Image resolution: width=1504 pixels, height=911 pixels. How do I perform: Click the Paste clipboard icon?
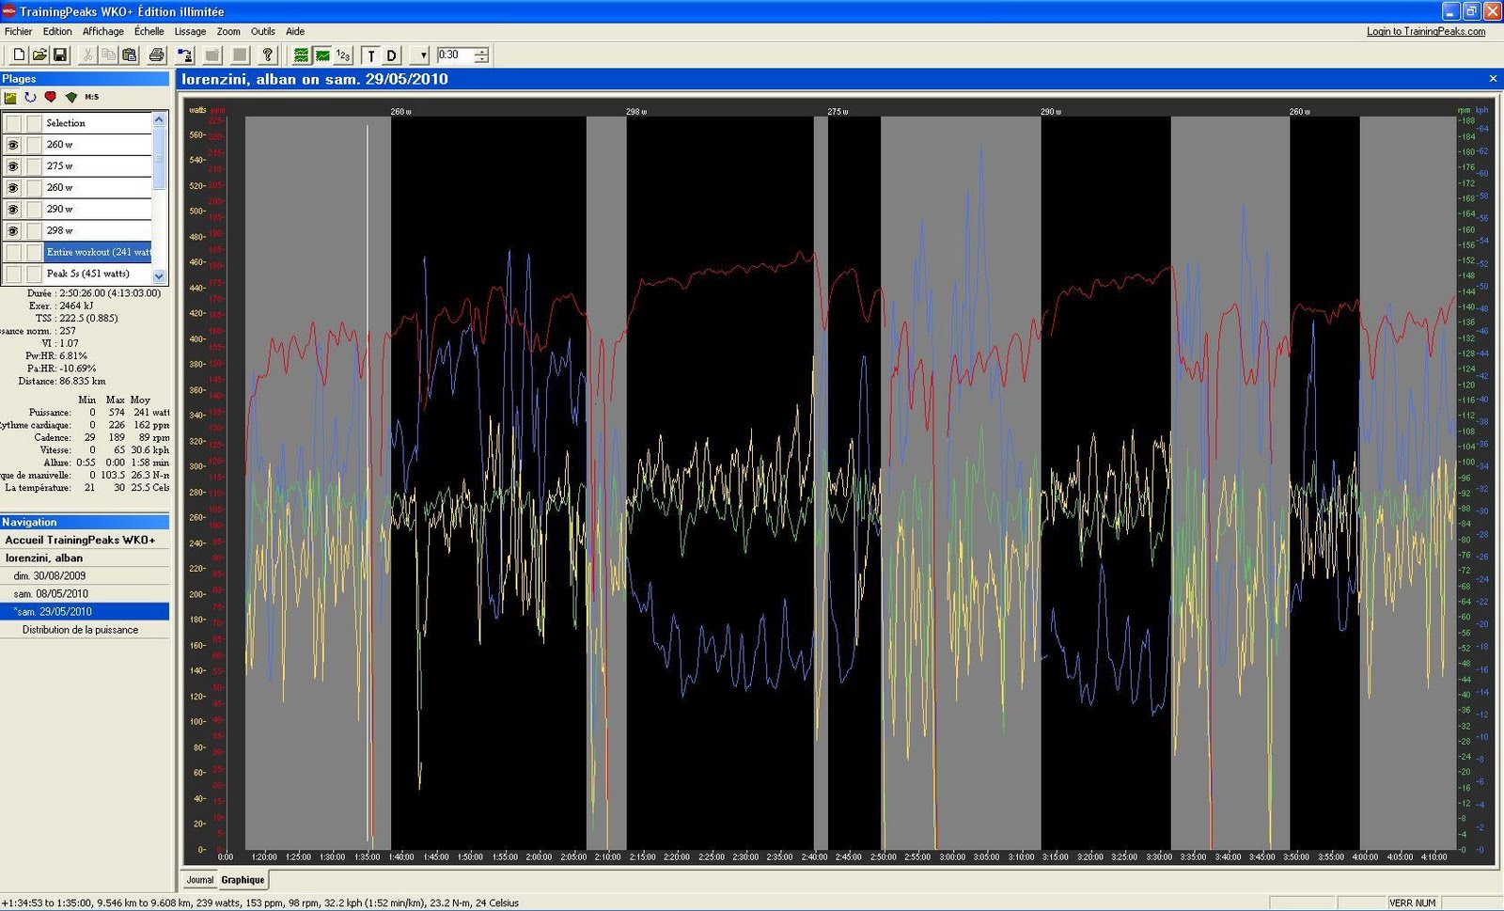tap(130, 55)
